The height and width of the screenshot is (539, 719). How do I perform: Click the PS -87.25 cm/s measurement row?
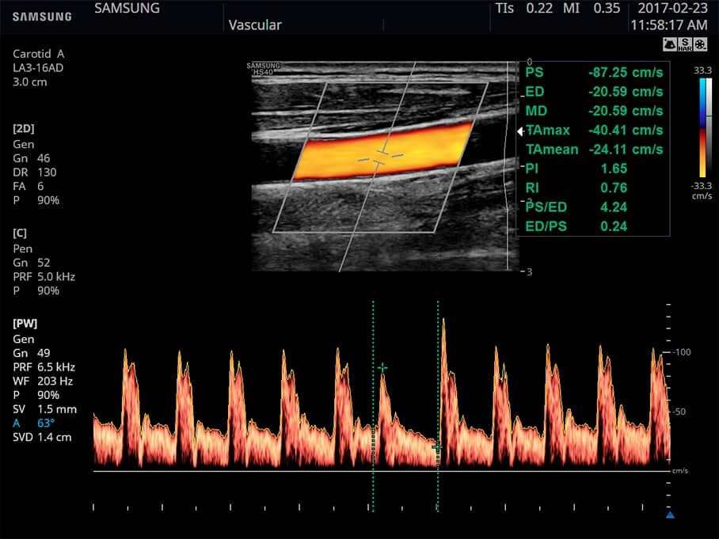point(594,72)
